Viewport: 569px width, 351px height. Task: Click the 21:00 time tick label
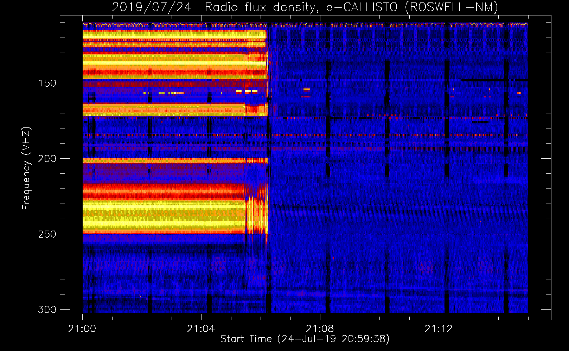click(x=82, y=329)
